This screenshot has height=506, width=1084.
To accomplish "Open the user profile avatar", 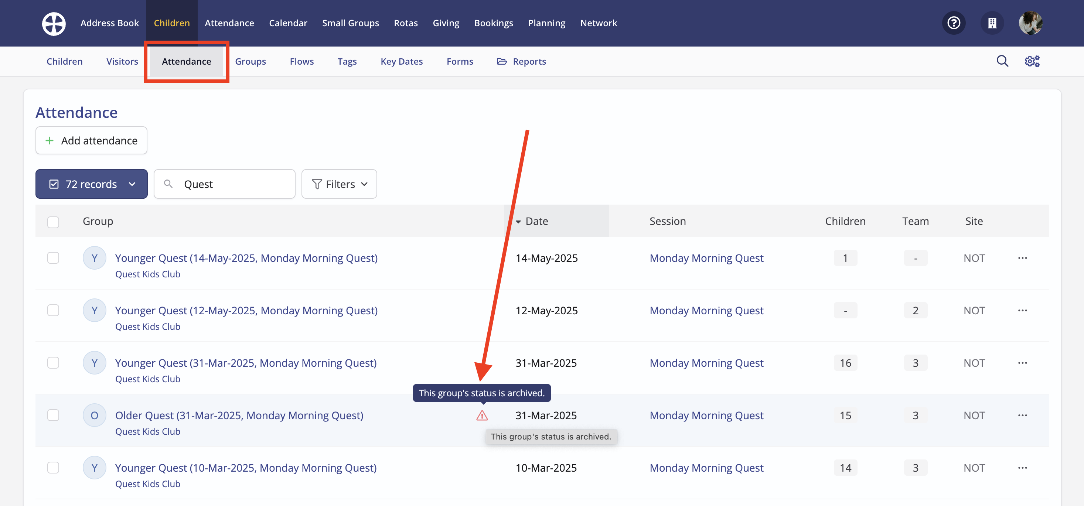I will 1030,23.
